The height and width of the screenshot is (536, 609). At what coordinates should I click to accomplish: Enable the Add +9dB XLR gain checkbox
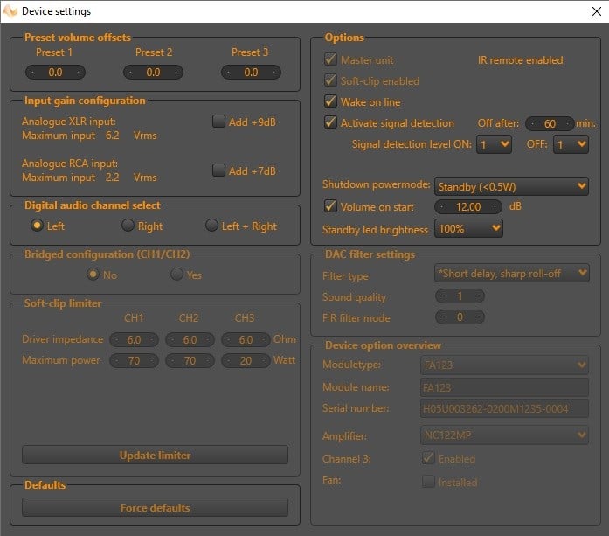click(219, 122)
